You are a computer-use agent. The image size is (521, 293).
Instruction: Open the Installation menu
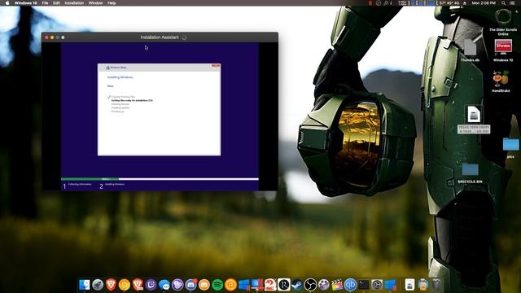(74, 3)
